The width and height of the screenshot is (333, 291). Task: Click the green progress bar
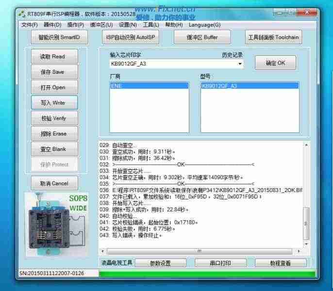point(207,273)
